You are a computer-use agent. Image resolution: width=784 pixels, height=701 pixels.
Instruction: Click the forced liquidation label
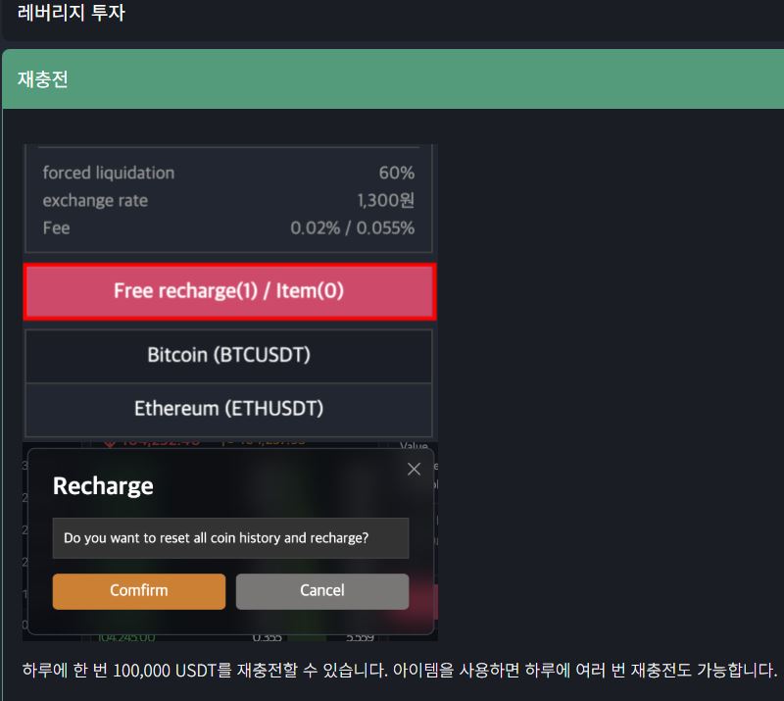(x=108, y=173)
